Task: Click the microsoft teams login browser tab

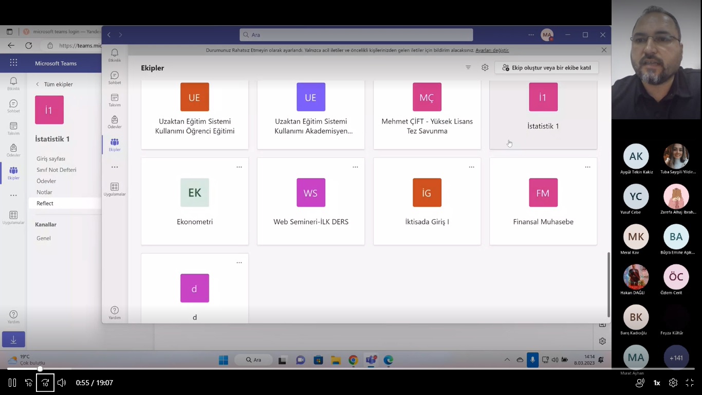Action: pos(62,31)
